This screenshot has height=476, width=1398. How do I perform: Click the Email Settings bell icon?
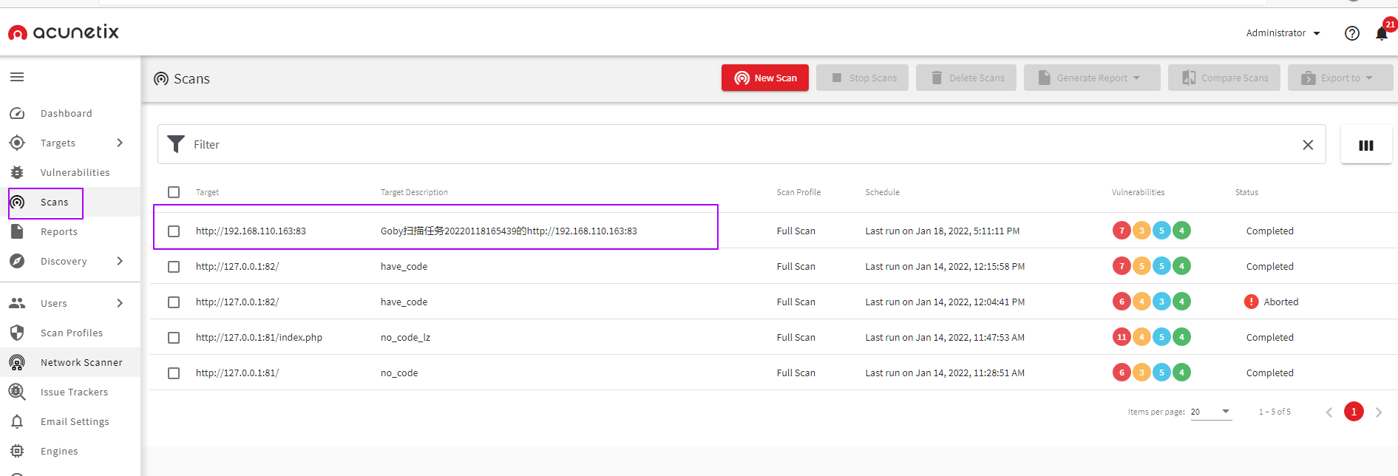point(17,421)
